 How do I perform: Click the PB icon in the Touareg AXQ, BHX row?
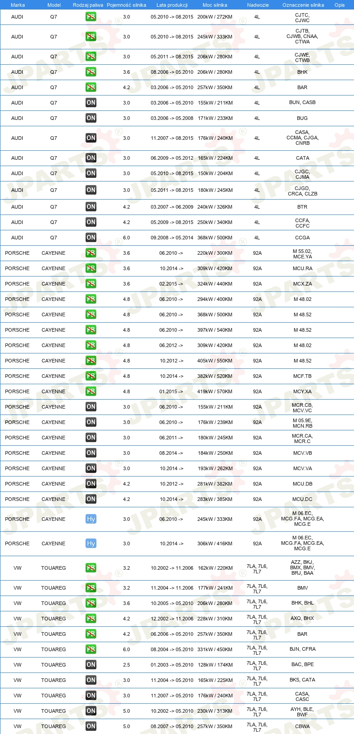(91, 619)
